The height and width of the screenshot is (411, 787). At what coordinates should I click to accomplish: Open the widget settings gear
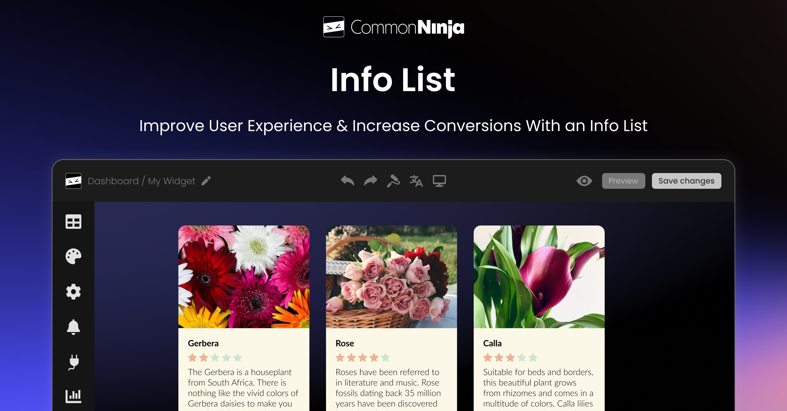pyautogui.click(x=74, y=292)
